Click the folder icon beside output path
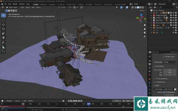Image resolution: width=178 pixels, height=111 pixels. tap(175, 89)
